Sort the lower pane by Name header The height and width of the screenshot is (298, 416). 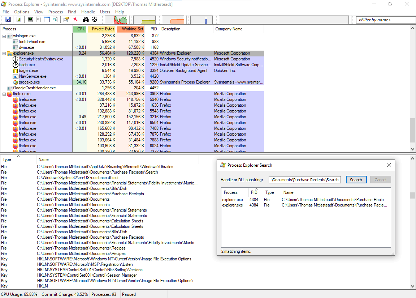point(117,159)
